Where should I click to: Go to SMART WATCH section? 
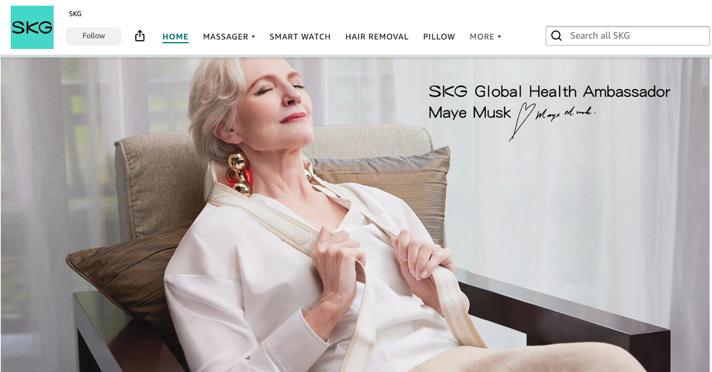point(300,37)
